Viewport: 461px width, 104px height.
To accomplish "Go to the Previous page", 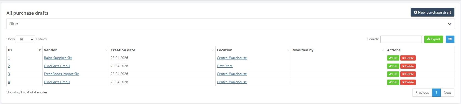I will (x=422, y=93).
